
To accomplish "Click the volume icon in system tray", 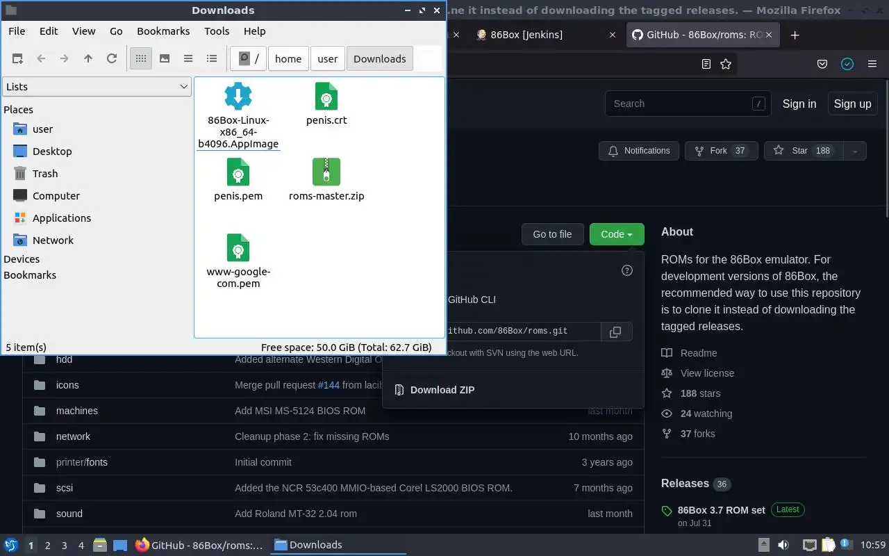I will tap(783, 546).
